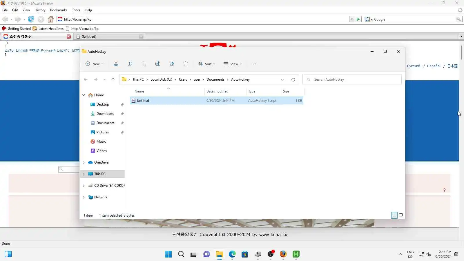Open Windows taskbar Search

pyautogui.click(x=181, y=254)
